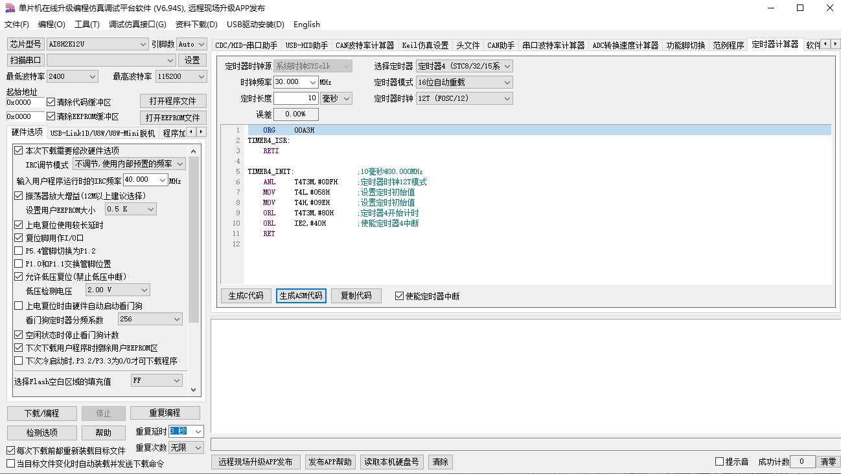Screen dimensions: 841x474
Task: Toggle 空闲状态时停止看门狗计数 checkbox
Action: click(18, 335)
